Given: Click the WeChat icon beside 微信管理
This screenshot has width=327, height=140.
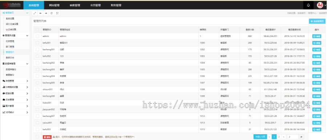Looking at the screenshot, I should click(4, 81).
